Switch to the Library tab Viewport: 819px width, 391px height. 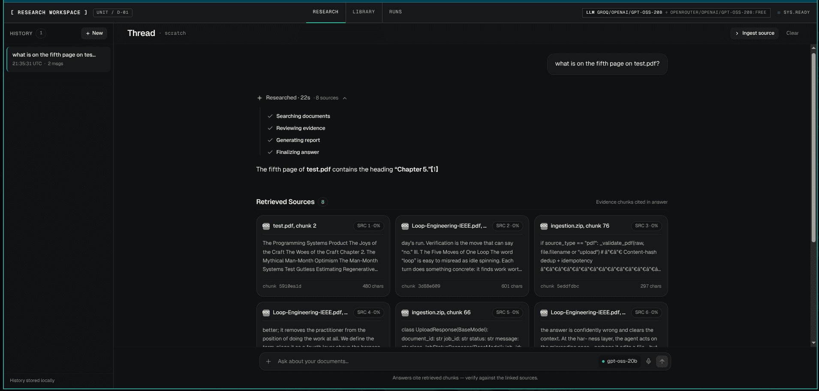[364, 12]
